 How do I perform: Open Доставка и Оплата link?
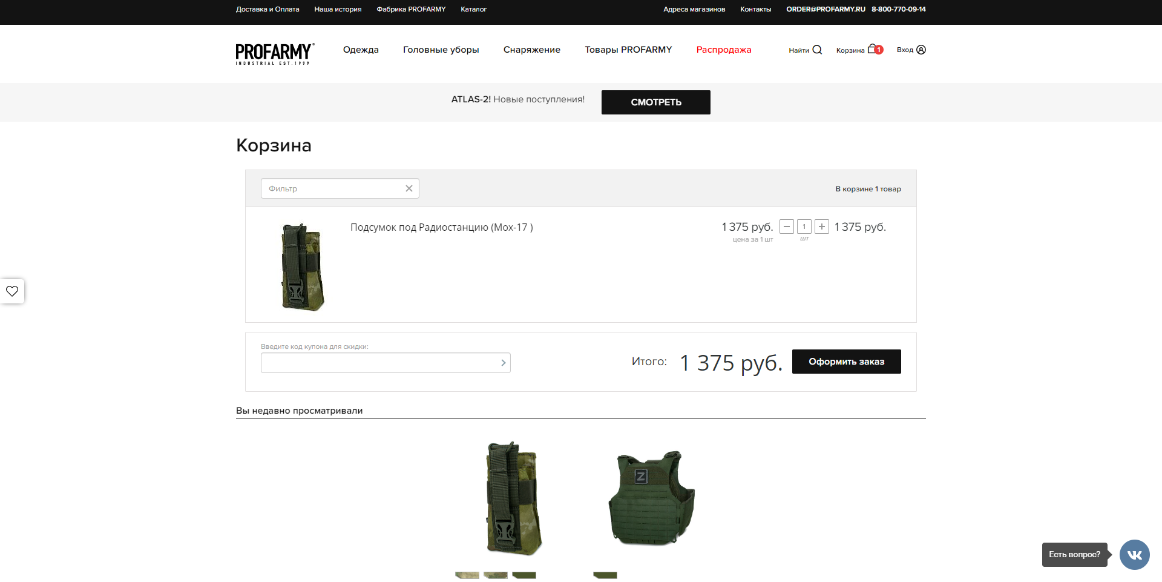[268, 9]
